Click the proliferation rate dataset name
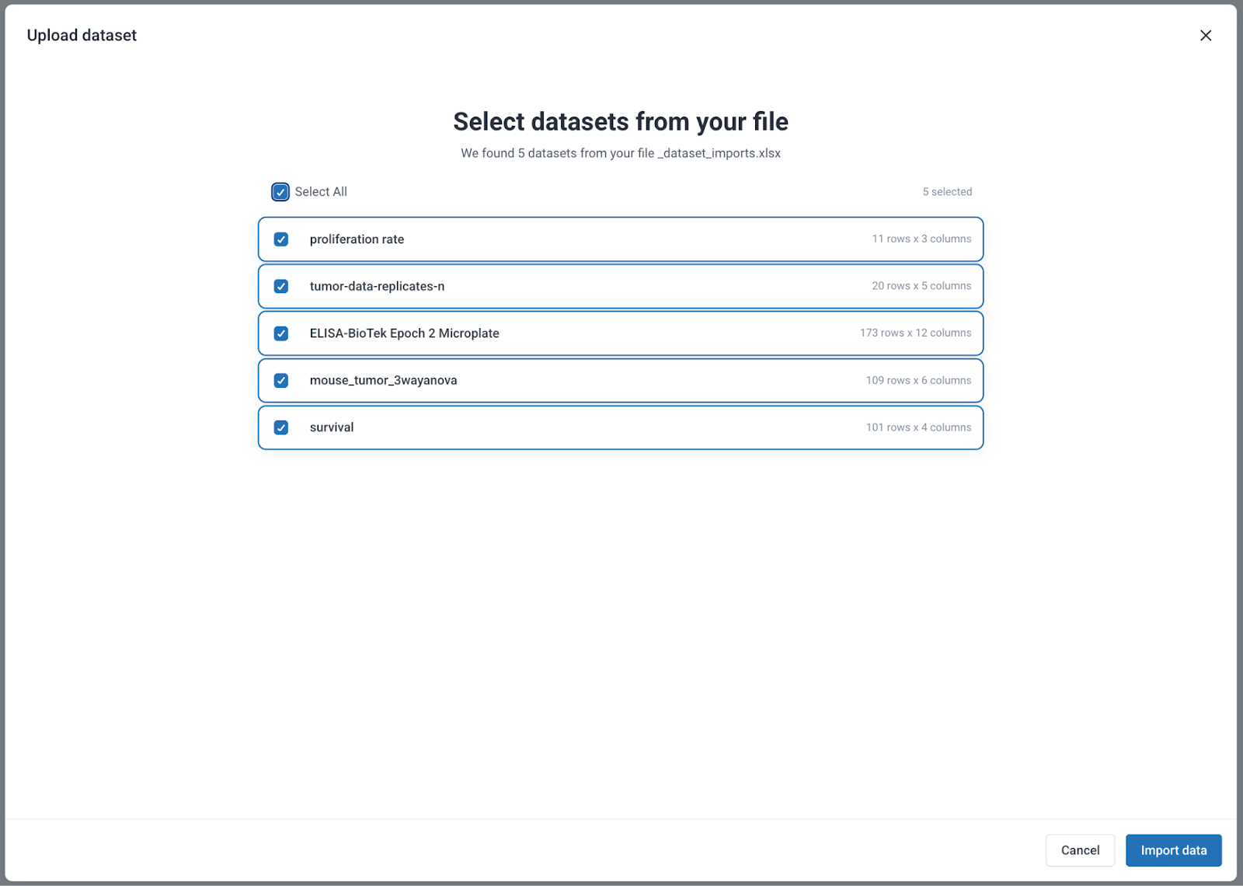 tap(357, 239)
